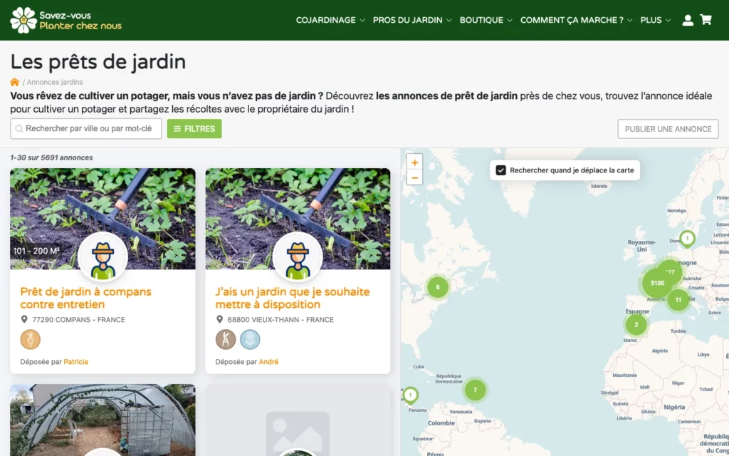This screenshot has width=729, height=456.
Task: Focus the city or keyword search field
Action: [x=86, y=129]
